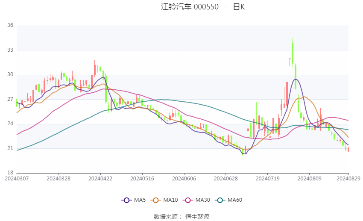Click the y-axis value 30
The width and height of the screenshot is (363, 221).
(10, 74)
